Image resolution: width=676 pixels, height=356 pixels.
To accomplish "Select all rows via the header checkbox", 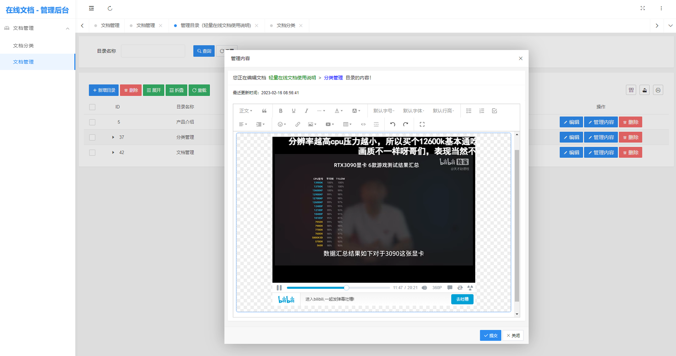I will click(92, 107).
